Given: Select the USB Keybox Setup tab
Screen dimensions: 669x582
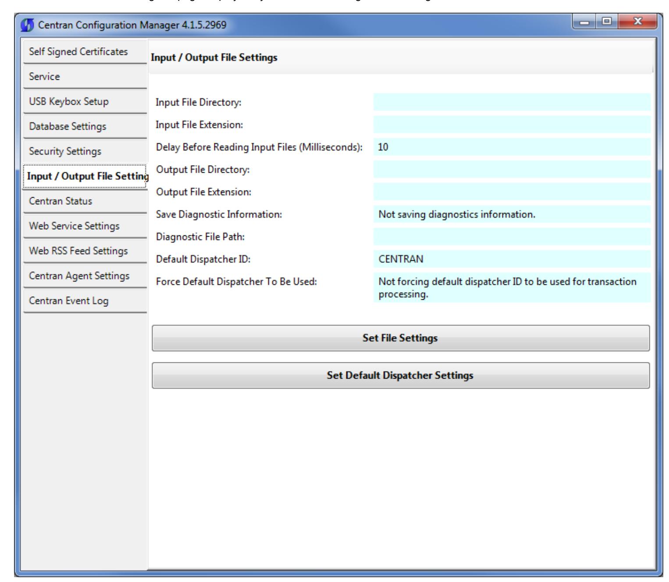Looking at the screenshot, I should pyautogui.click(x=85, y=102).
